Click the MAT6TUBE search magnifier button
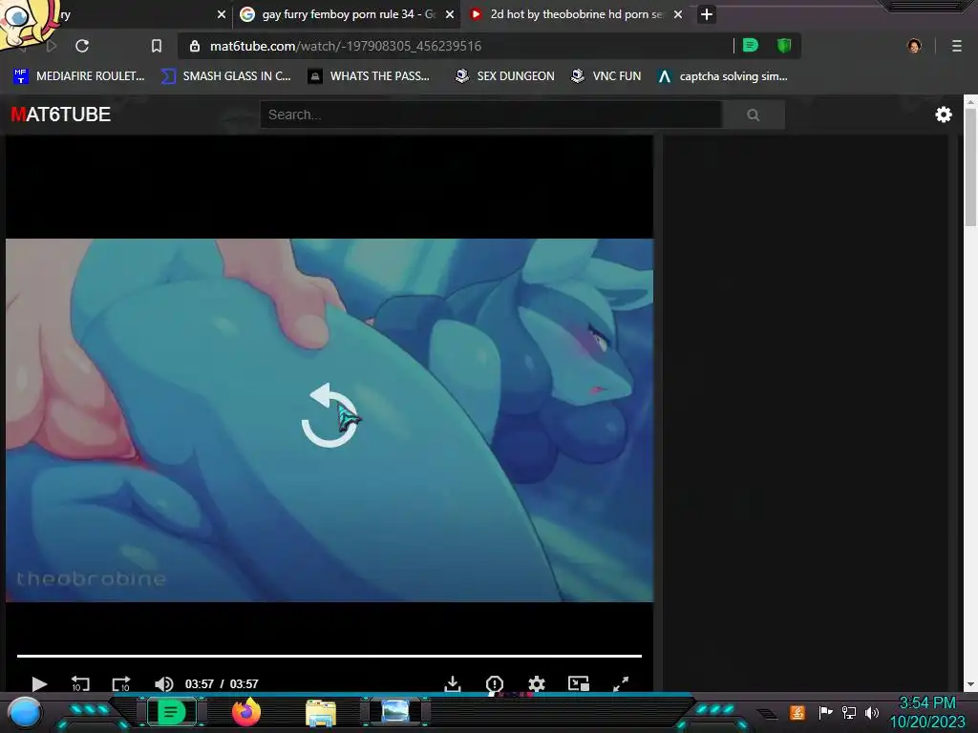This screenshot has height=733, width=978. (754, 115)
